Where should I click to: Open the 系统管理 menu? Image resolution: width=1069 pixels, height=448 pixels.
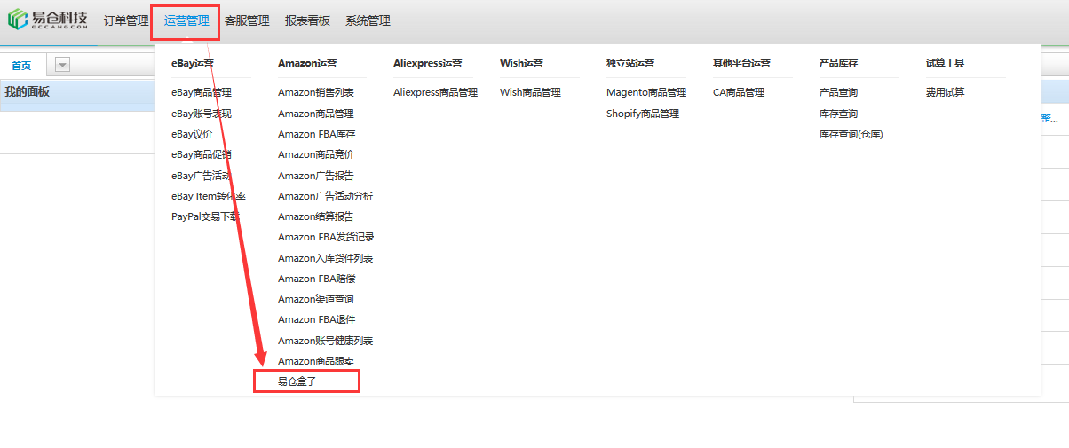tap(368, 21)
